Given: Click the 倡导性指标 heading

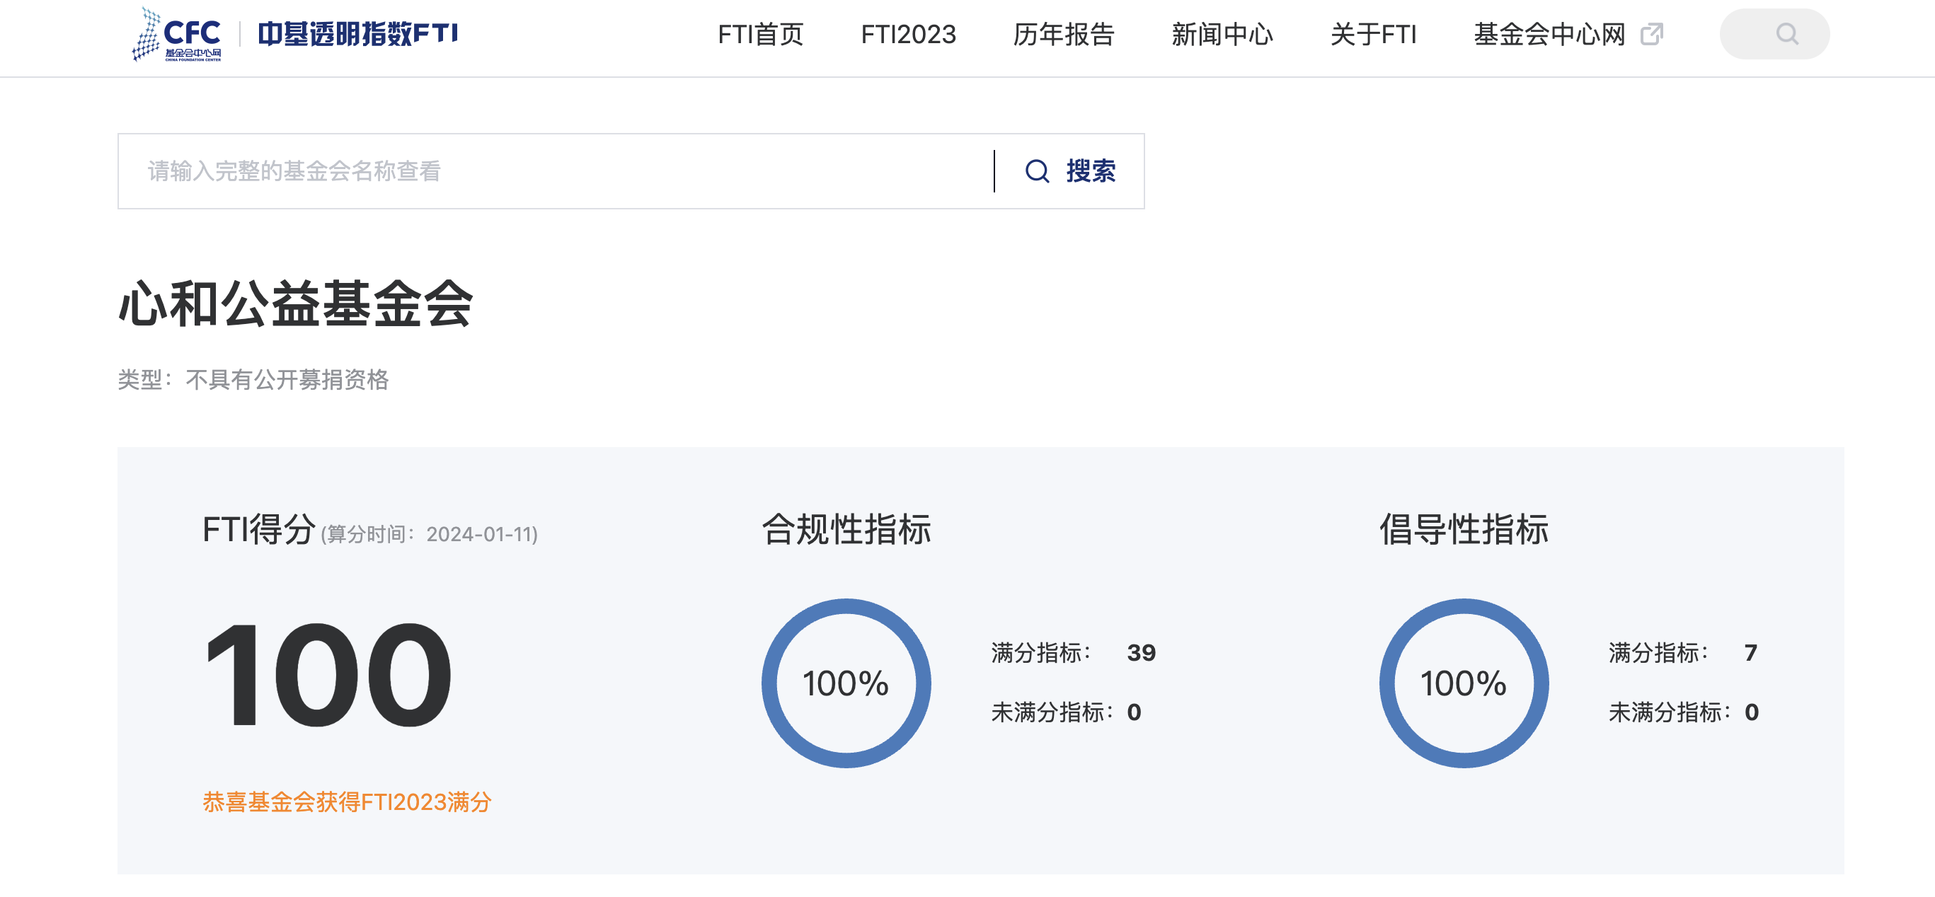Looking at the screenshot, I should 1463,529.
